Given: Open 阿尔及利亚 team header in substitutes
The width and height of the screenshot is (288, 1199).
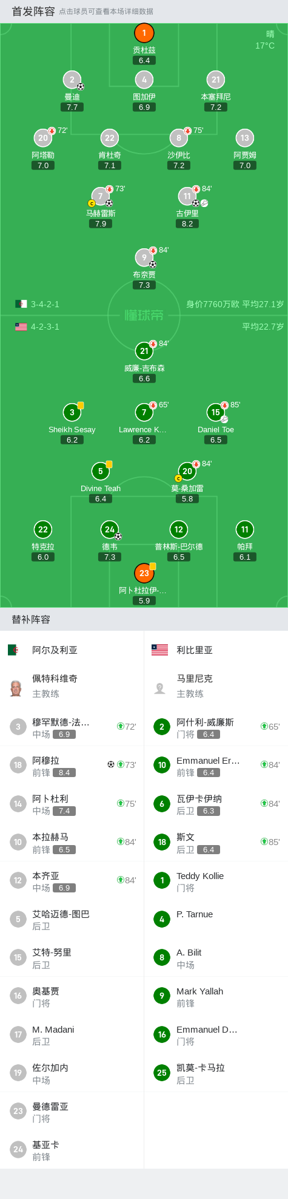Looking at the screenshot, I should point(72,650).
